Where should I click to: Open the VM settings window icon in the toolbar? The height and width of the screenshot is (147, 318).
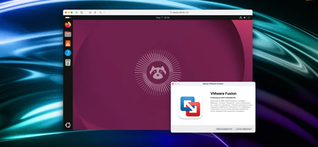point(82,12)
